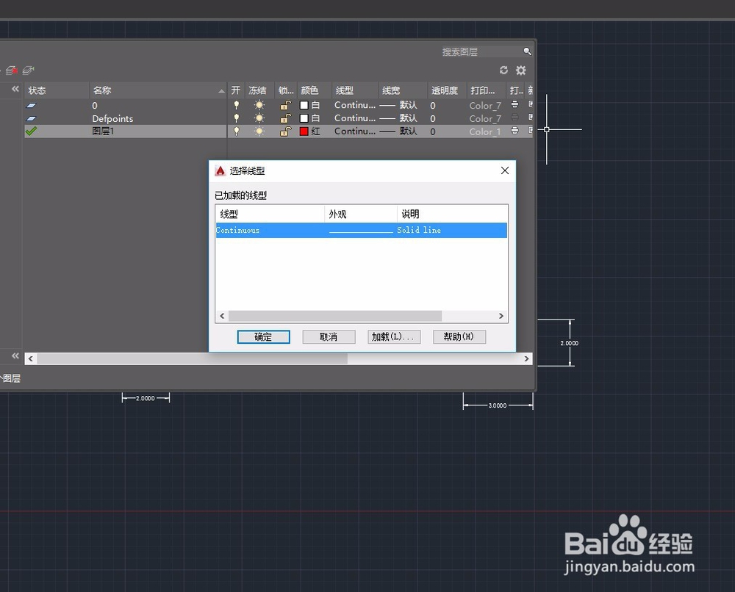The height and width of the screenshot is (592, 735).
Task: Click the AutoCAD logo in 选择线型 dialog
Action: [x=220, y=171]
